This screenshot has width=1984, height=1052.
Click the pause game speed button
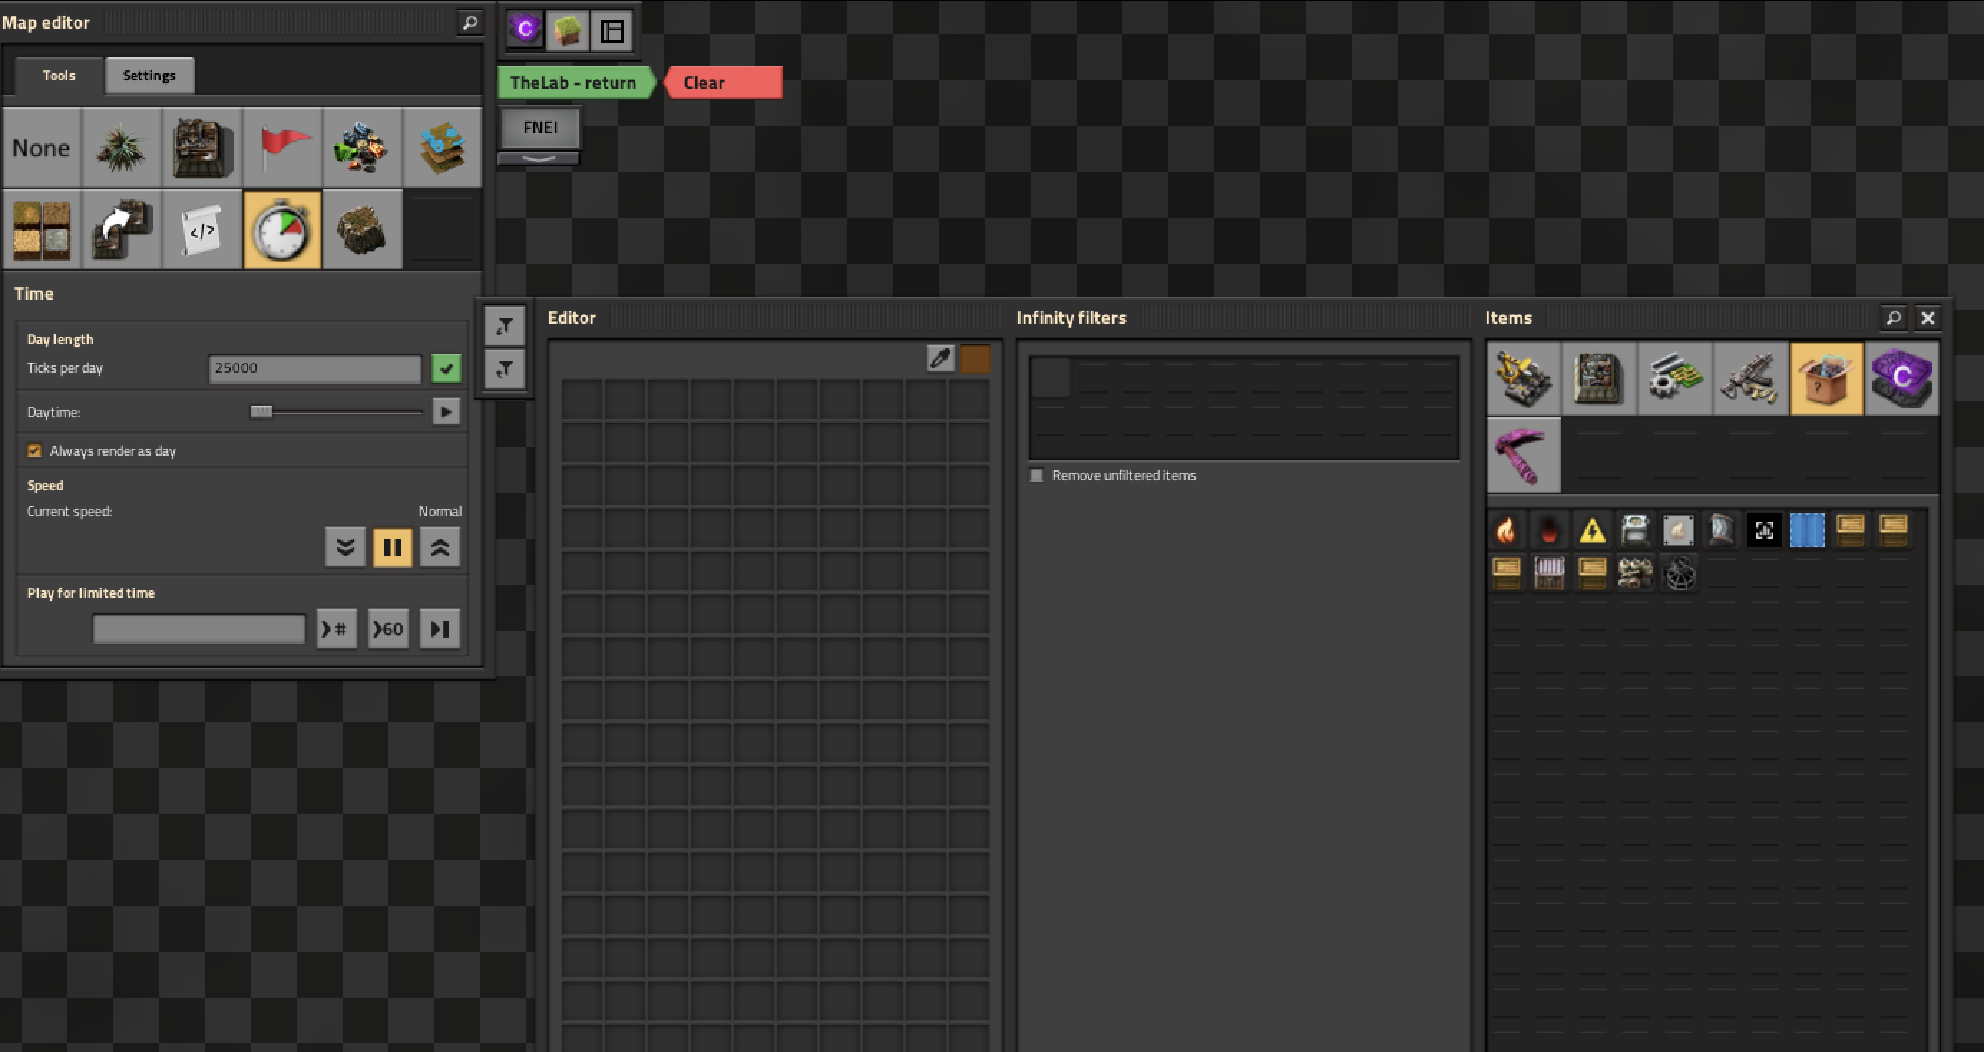coord(392,547)
